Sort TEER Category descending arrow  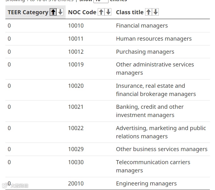(x=60, y=12)
